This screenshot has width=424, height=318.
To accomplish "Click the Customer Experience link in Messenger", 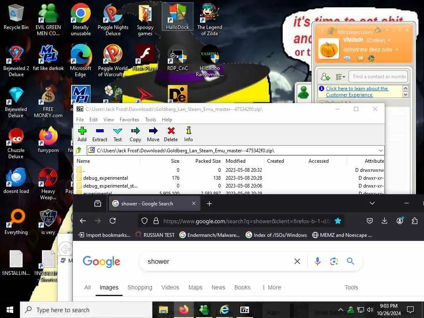I will (357, 92).
